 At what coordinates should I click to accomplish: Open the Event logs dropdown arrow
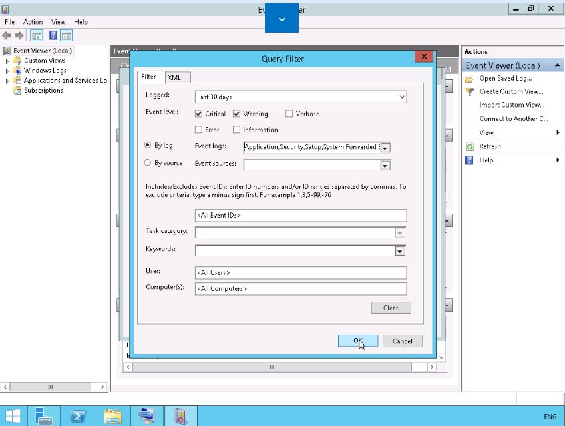click(x=385, y=148)
